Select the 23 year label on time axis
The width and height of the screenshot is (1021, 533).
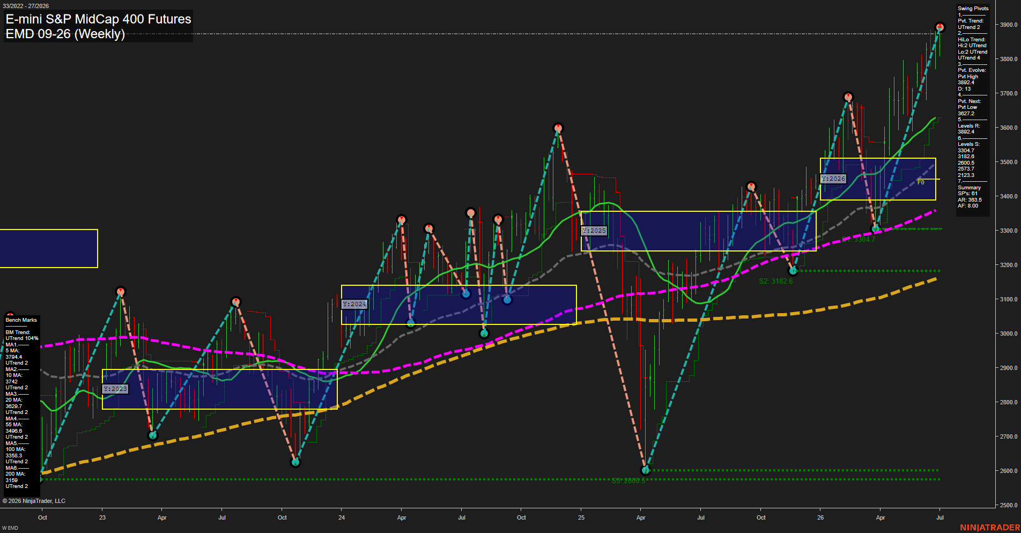click(102, 517)
